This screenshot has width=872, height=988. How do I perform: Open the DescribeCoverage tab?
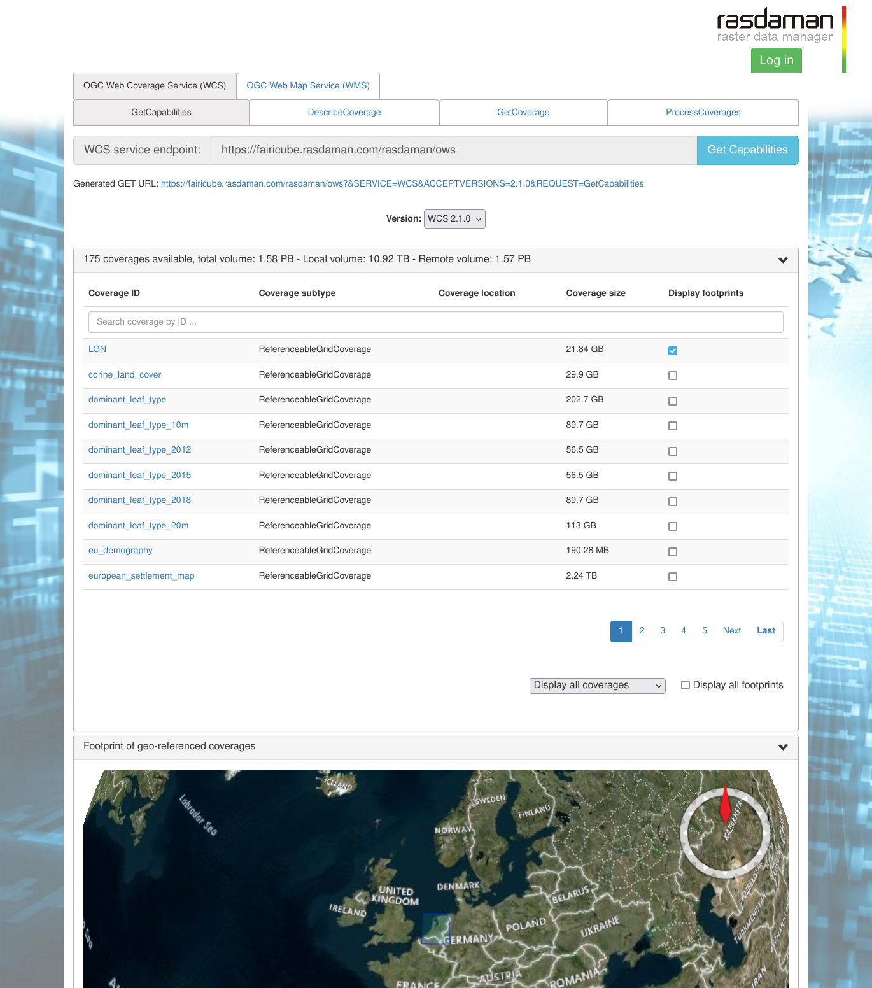click(x=344, y=113)
